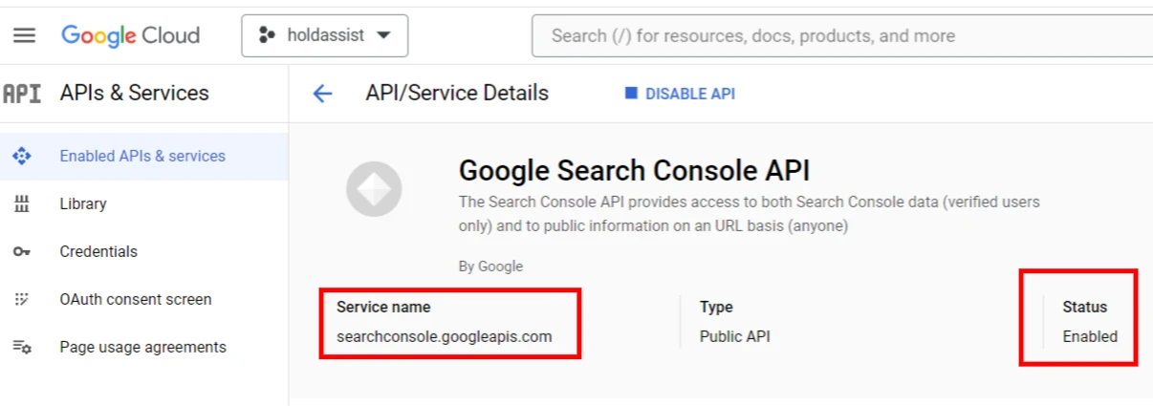Click the Enabled APIs & services icon

[22, 156]
